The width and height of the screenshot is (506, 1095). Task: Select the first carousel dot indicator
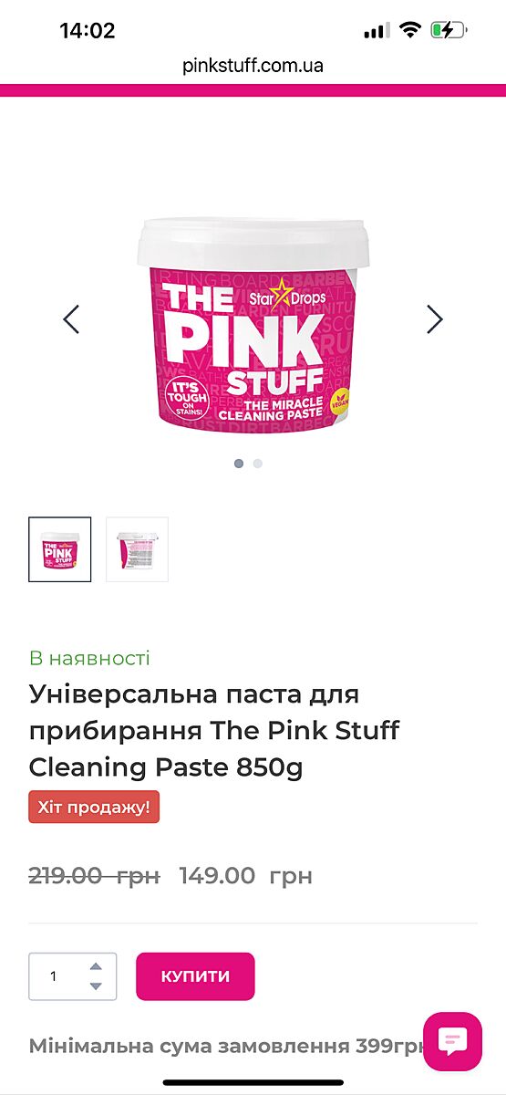(239, 464)
